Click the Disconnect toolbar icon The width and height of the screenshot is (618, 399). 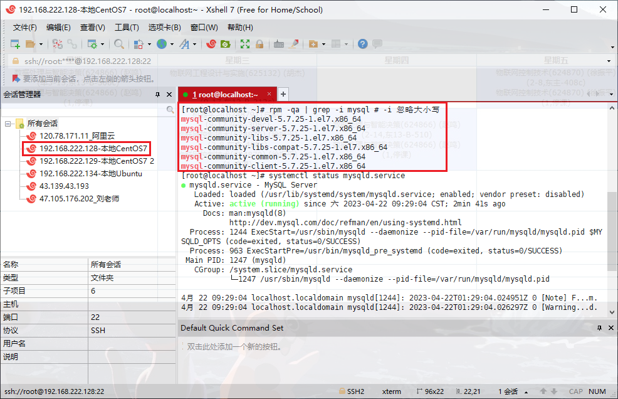point(58,44)
